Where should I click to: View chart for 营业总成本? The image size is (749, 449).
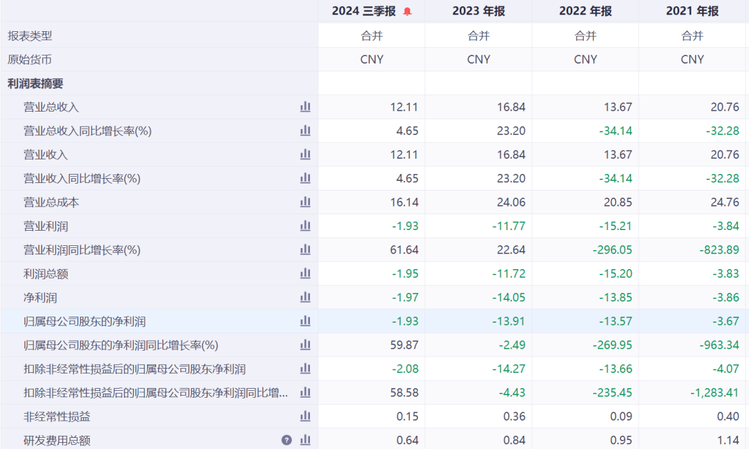coord(305,202)
